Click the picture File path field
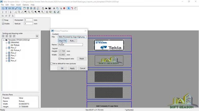This screenshot has width=199, height=111. click(x=72, y=37)
